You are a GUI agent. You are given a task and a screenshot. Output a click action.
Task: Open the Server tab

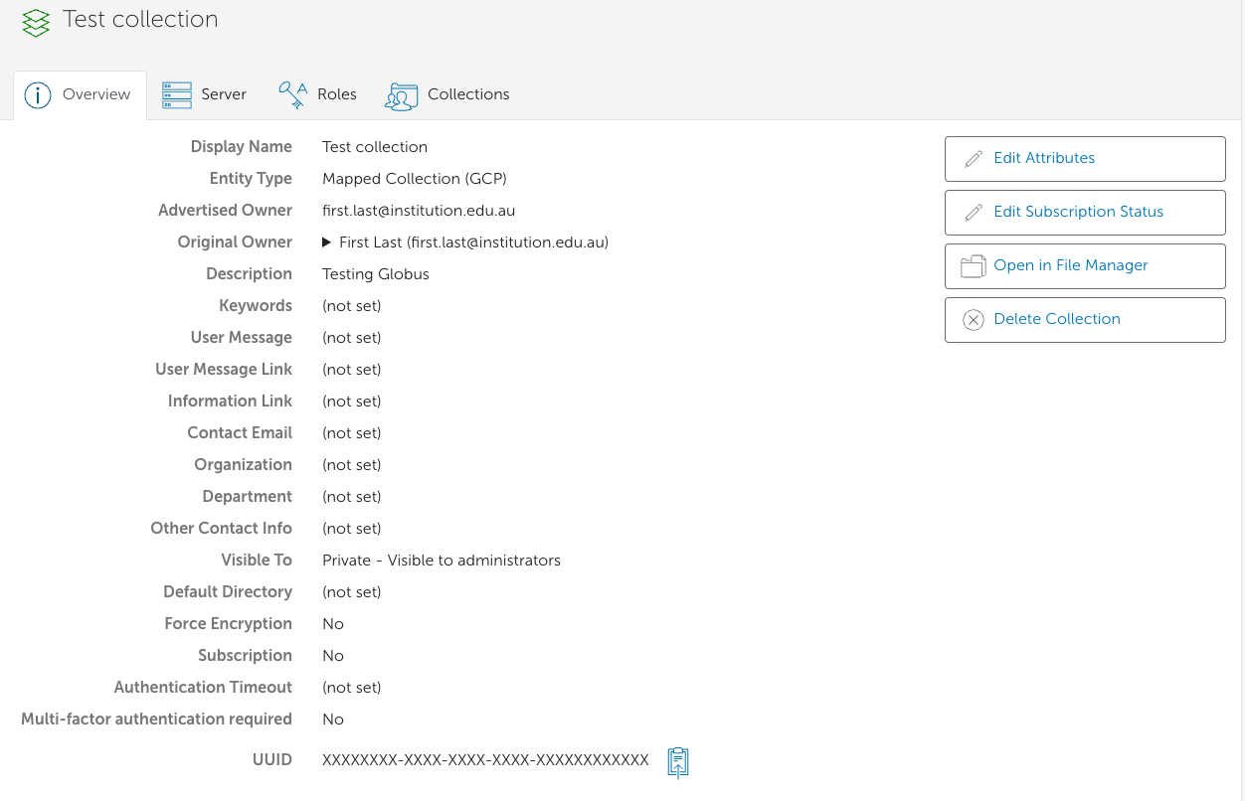(205, 95)
